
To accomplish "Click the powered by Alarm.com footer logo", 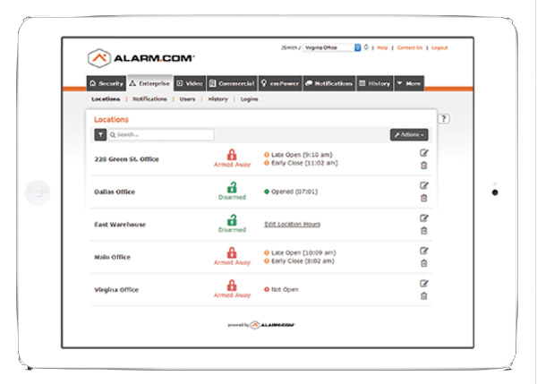I will (x=261, y=325).
